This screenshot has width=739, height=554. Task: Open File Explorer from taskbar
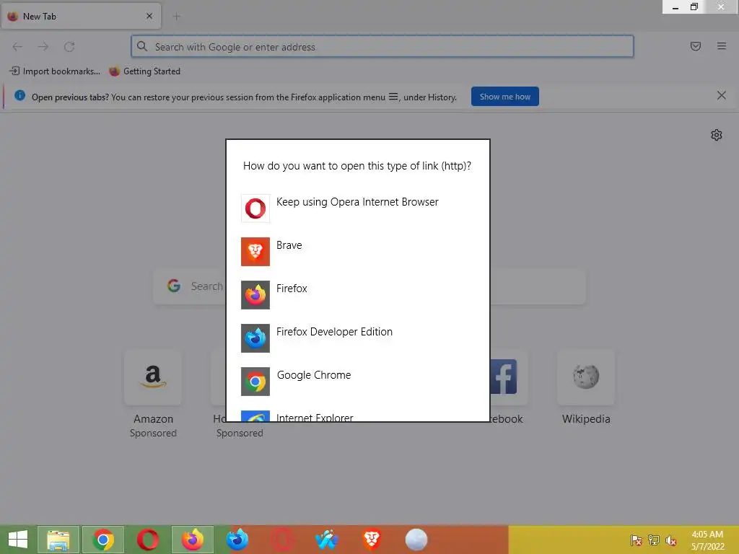(58, 540)
